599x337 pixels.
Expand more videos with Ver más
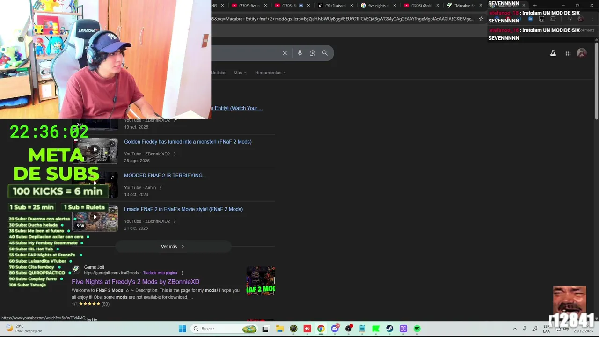pyautogui.click(x=173, y=247)
